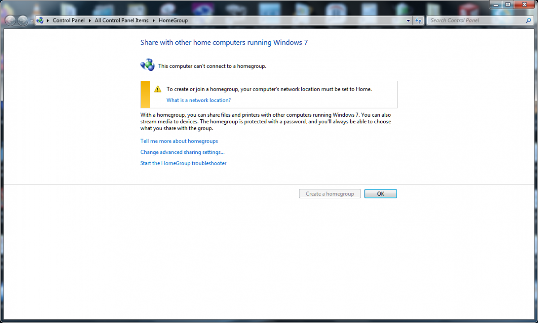538x323 pixels.
Task: Close the HomeGroup window
Action: tap(524, 4)
